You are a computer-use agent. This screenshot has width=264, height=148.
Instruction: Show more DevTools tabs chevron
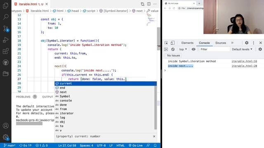click(232, 43)
